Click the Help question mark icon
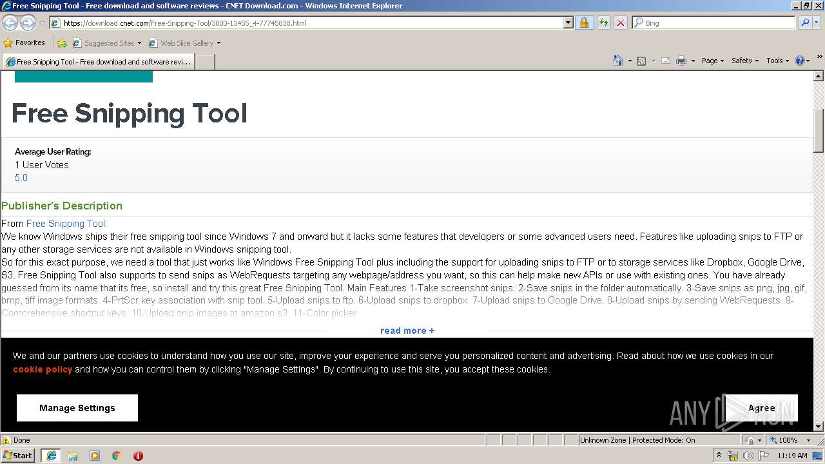 tap(800, 61)
